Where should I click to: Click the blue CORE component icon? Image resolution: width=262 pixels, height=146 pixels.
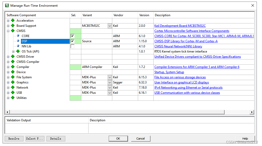point(18,36)
